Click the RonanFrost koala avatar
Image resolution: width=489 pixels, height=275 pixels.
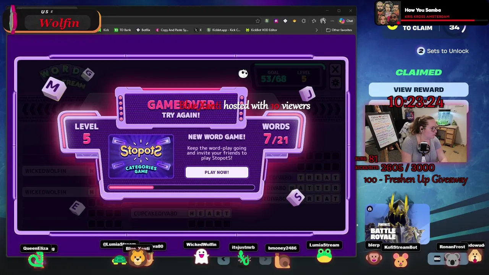453,260
